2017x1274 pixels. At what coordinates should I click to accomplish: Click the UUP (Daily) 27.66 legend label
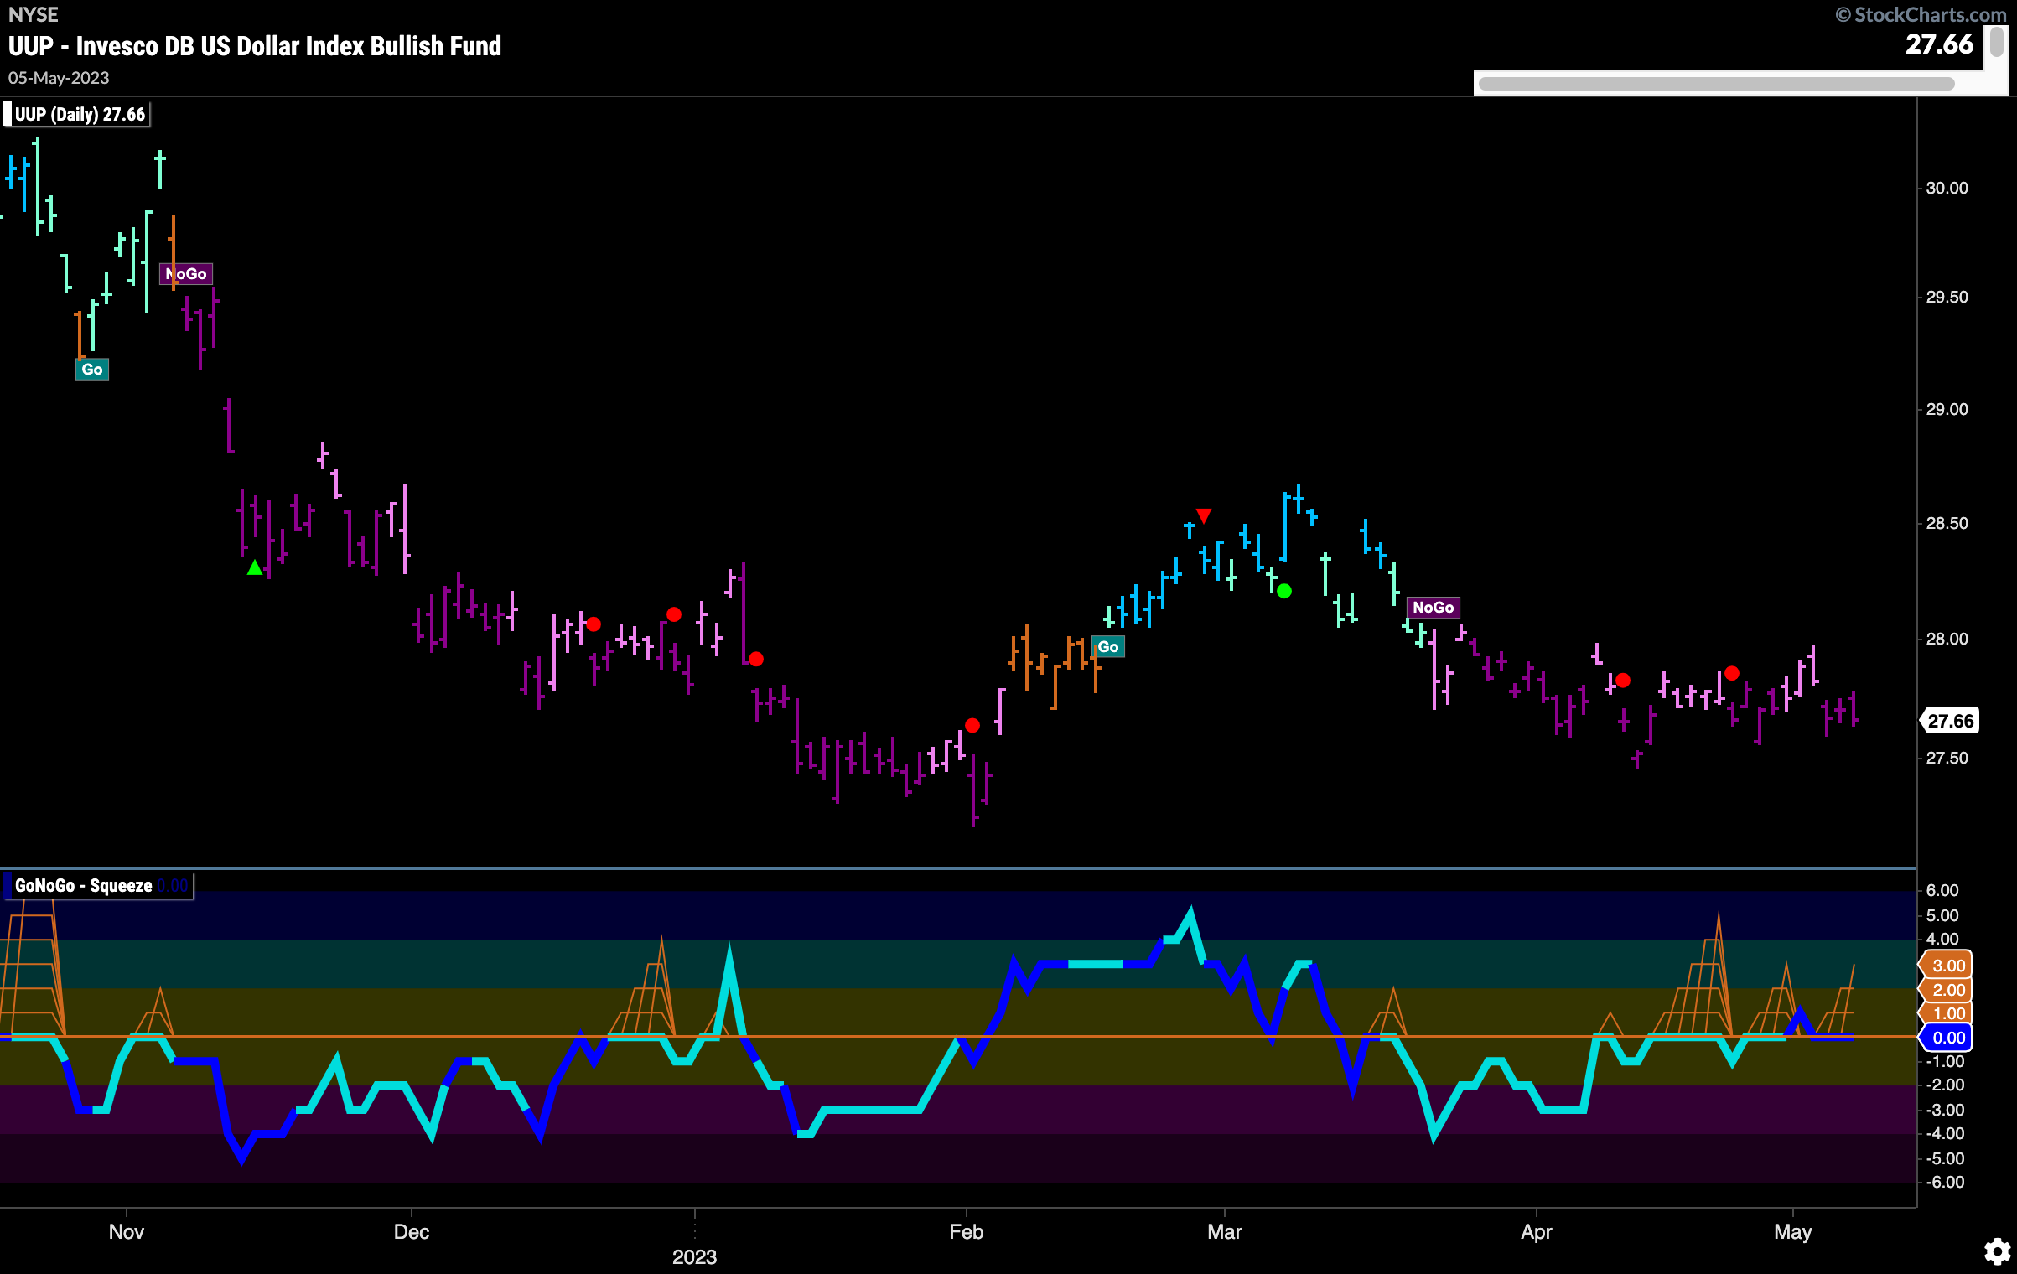pyautogui.click(x=77, y=114)
